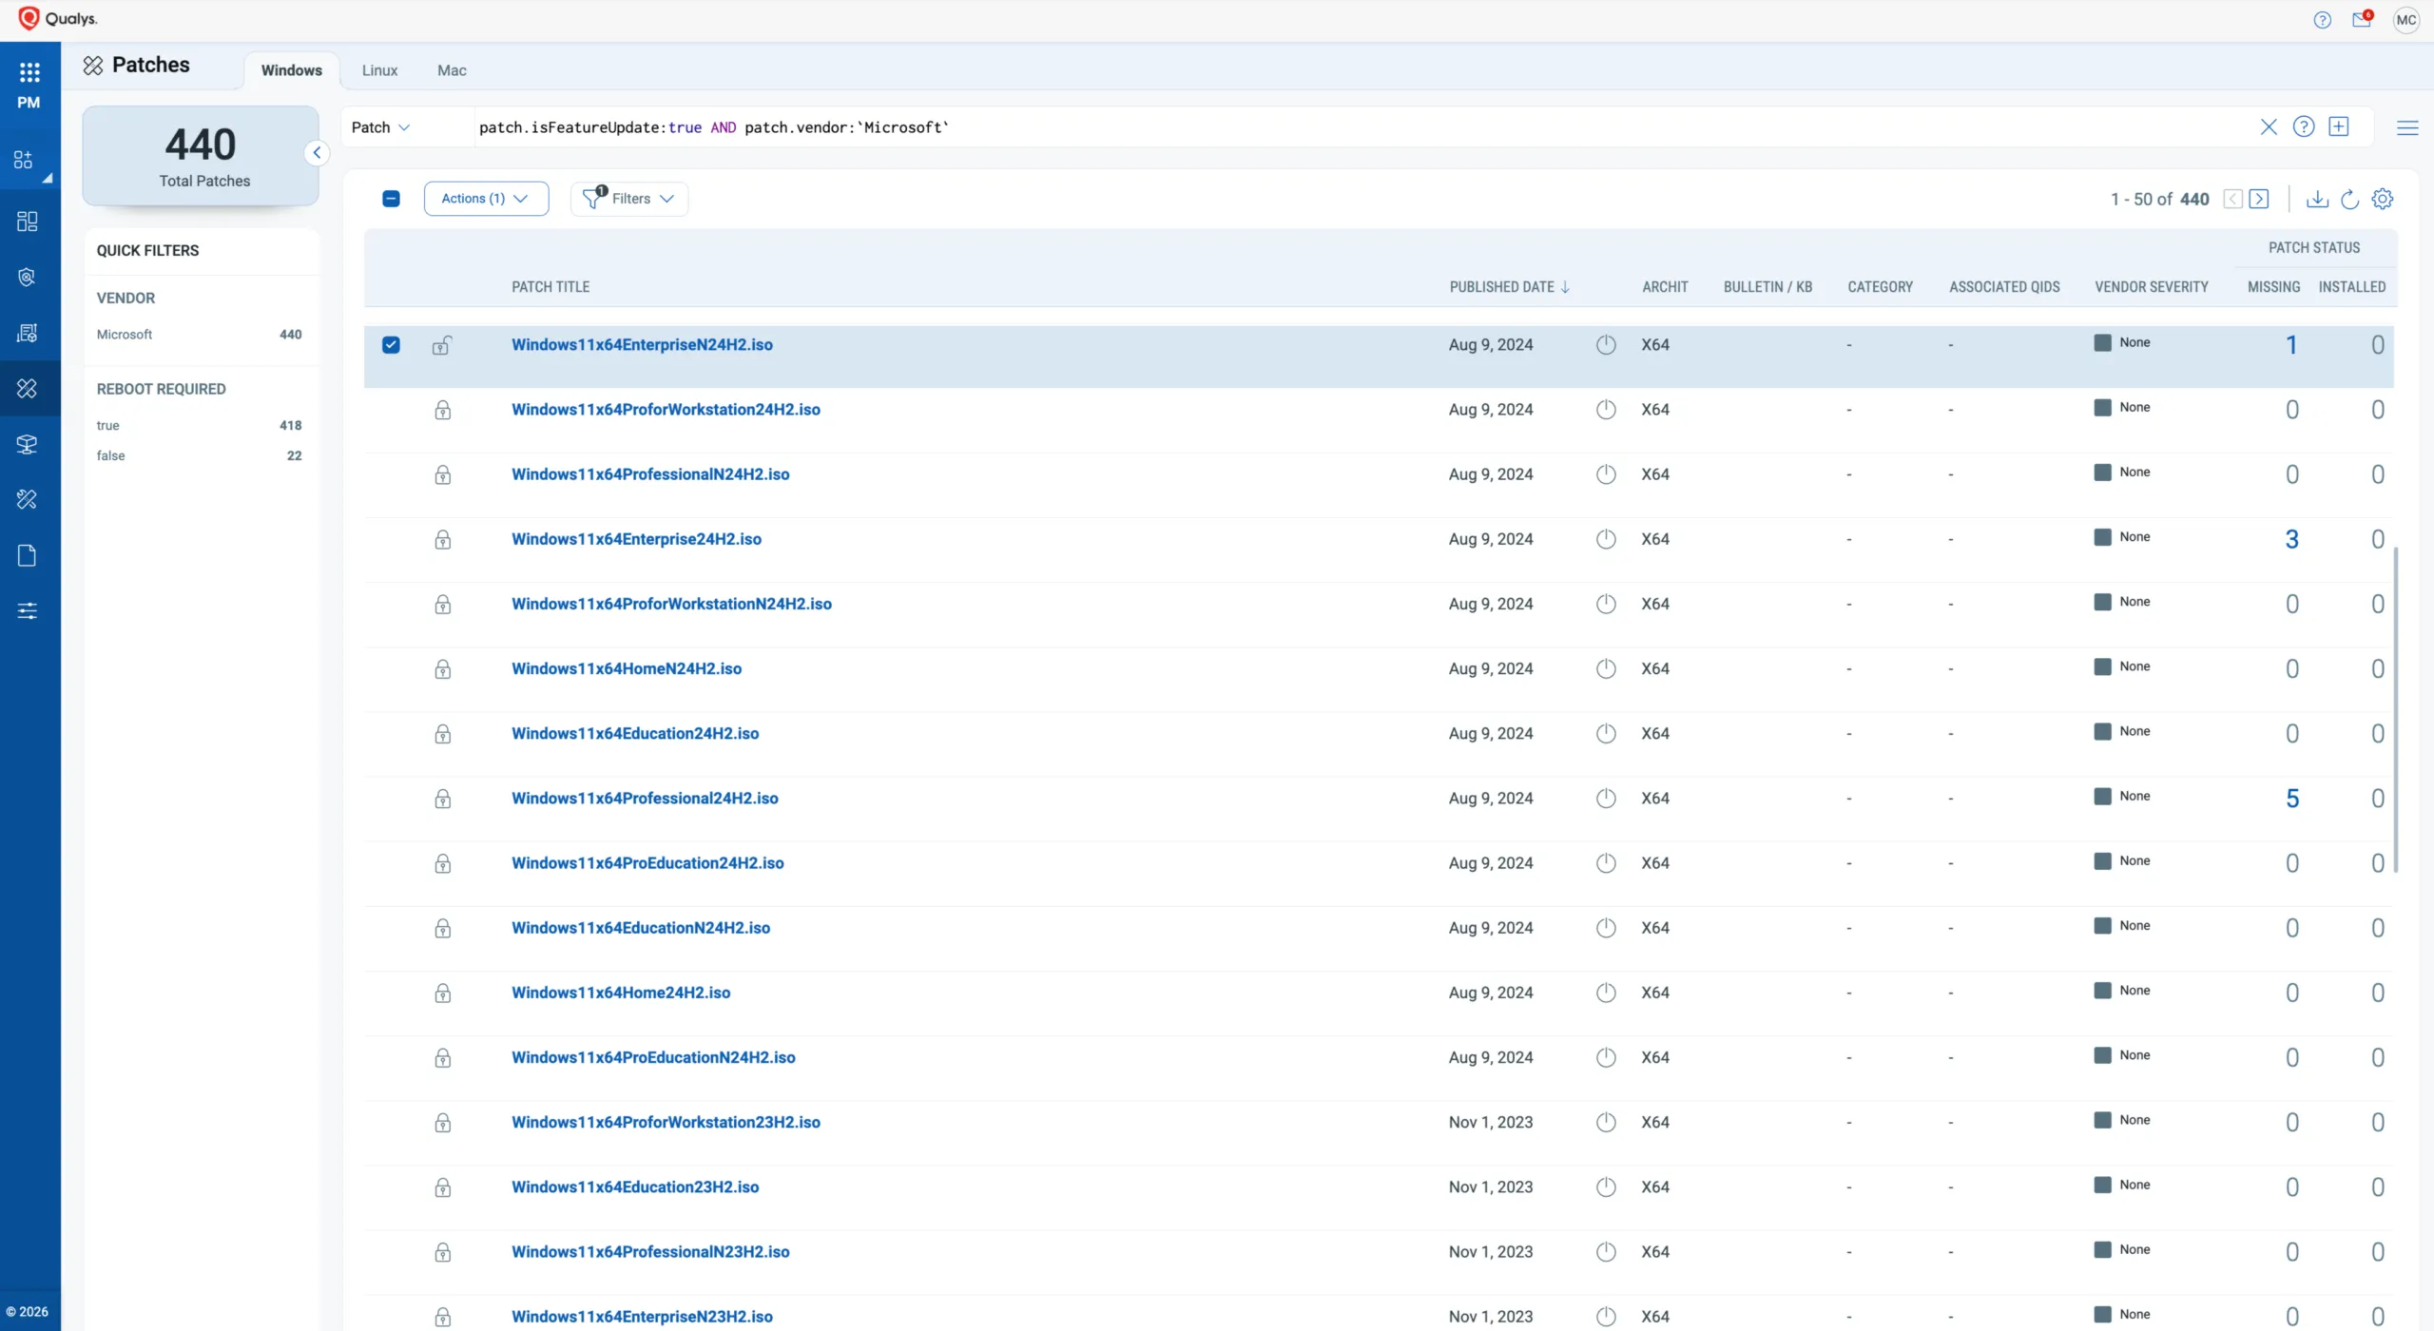Screen dimensions: 2434x1331
Task: Open Windows11x64ProforWorkstation23H2.iso patch link
Action: (666, 1123)
